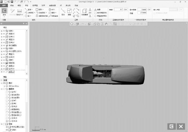
Task: Toggle checkbox for 拉伸2 surface body
Action: [x=7, y=92]
